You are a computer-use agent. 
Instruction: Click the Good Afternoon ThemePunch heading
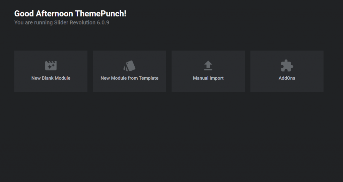click(70, 13)
